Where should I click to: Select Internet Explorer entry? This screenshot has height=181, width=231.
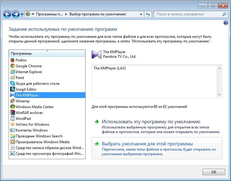47,72
